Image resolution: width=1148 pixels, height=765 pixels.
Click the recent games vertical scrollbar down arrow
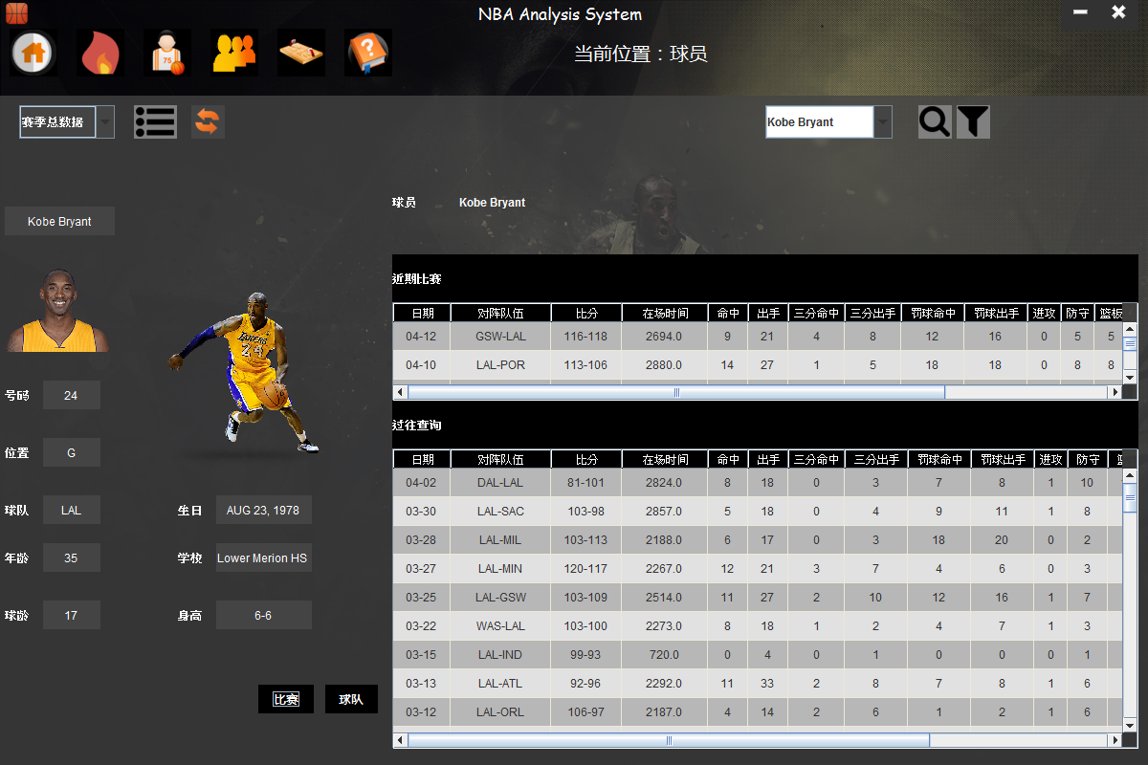coord(1130,378)
